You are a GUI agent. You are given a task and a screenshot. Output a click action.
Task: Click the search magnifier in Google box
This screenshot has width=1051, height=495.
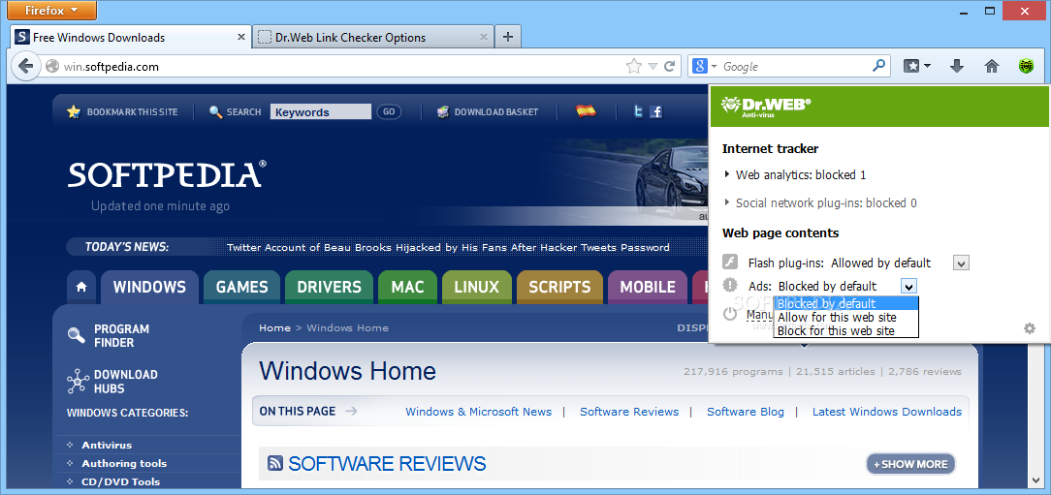point(878,66)
